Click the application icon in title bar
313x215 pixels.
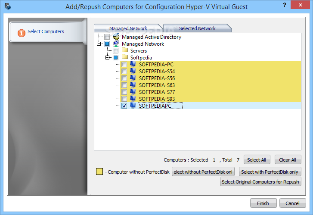point(8,6)
